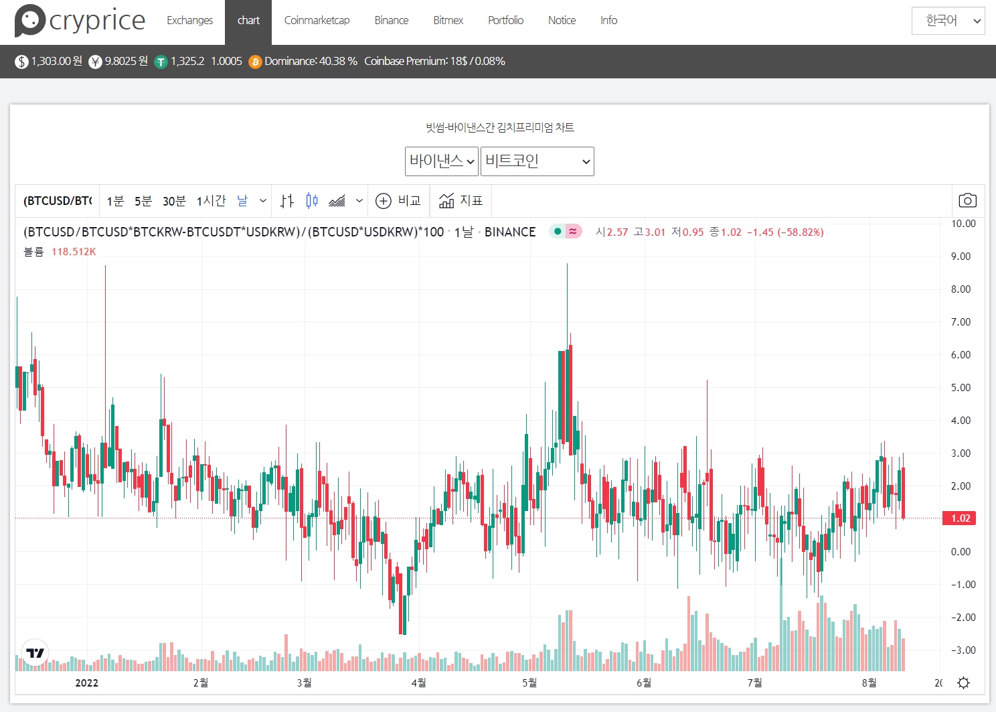The width and height of the screenshot is (996, 712).
Task: Click the 0.00 price axis label
Action: pos(961,552)
